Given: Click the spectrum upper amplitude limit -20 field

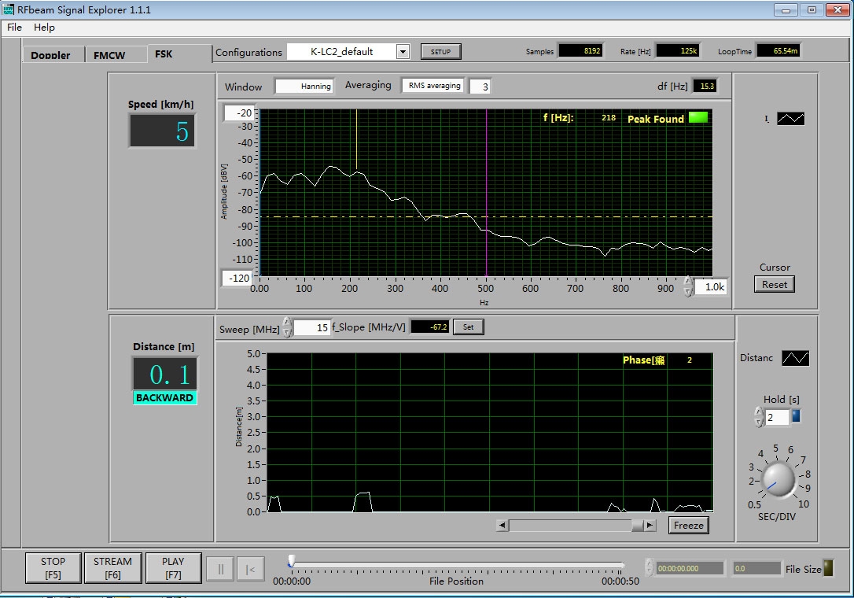Looking at the screenshot, I should point(240,113).
